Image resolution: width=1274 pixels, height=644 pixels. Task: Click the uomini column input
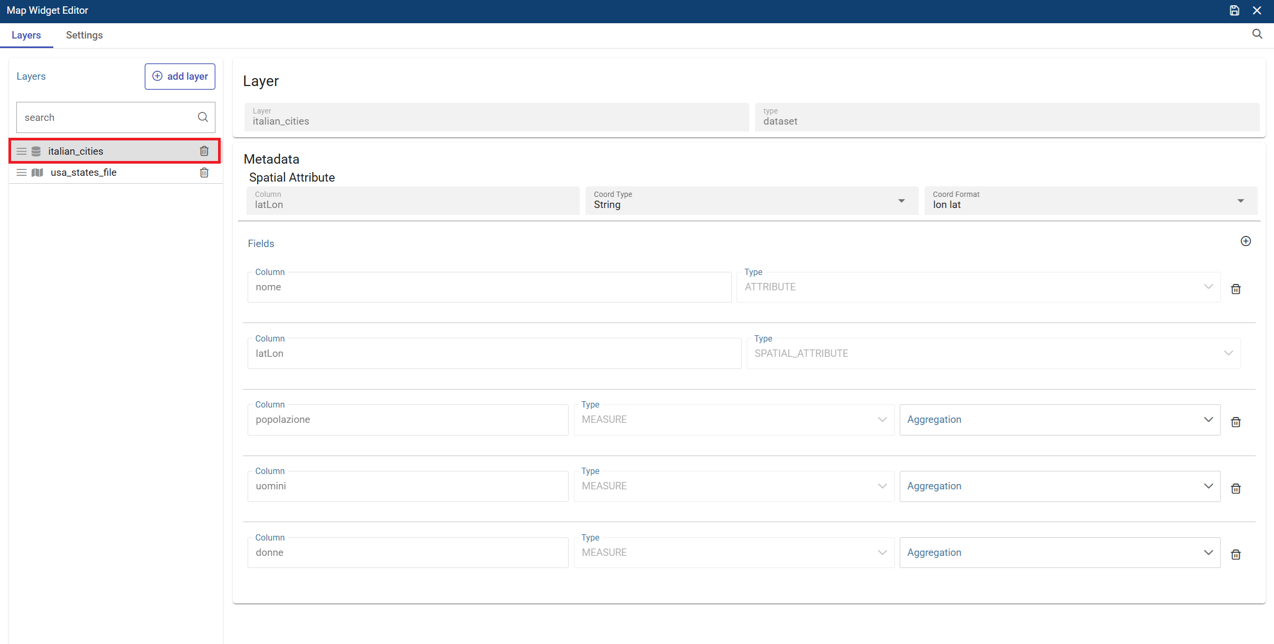(408, 486)
